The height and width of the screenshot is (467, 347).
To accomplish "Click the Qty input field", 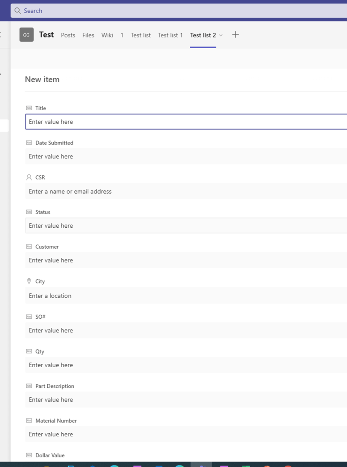I will [x=186, y=365].
